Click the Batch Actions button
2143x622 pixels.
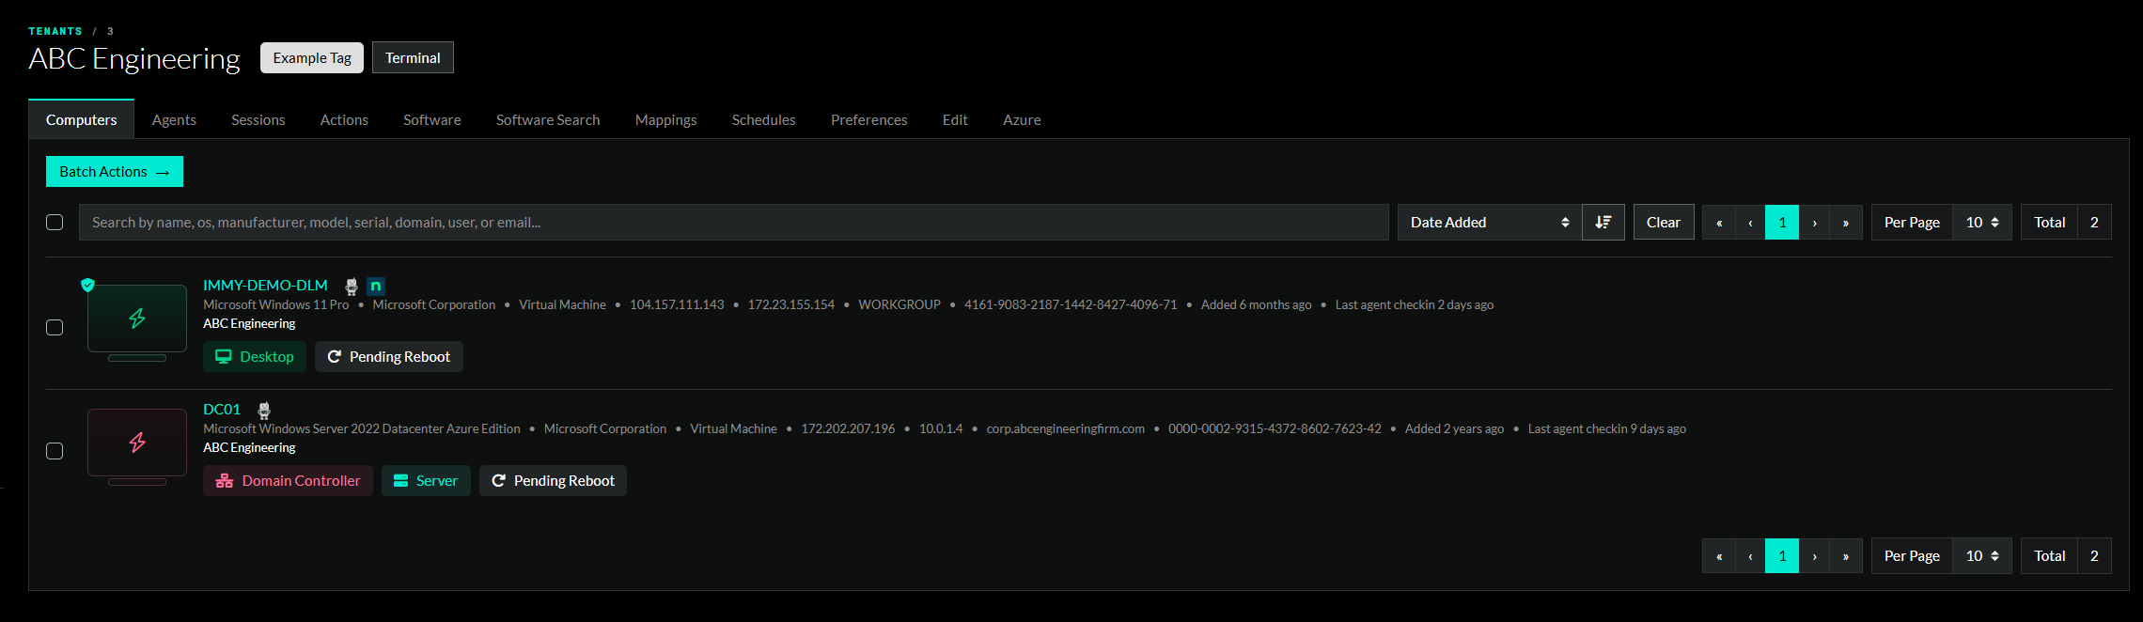115,172
